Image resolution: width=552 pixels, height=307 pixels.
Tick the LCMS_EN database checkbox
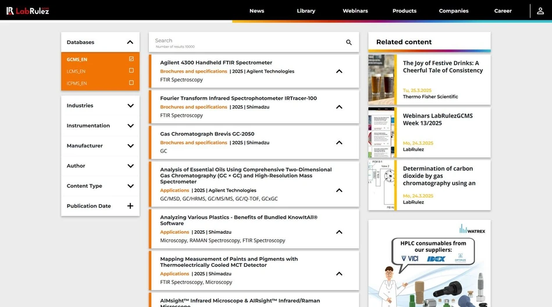[x=131, y=71]
